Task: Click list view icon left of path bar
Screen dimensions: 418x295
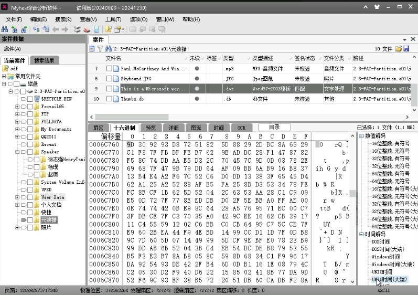Action: click(92, 49)
